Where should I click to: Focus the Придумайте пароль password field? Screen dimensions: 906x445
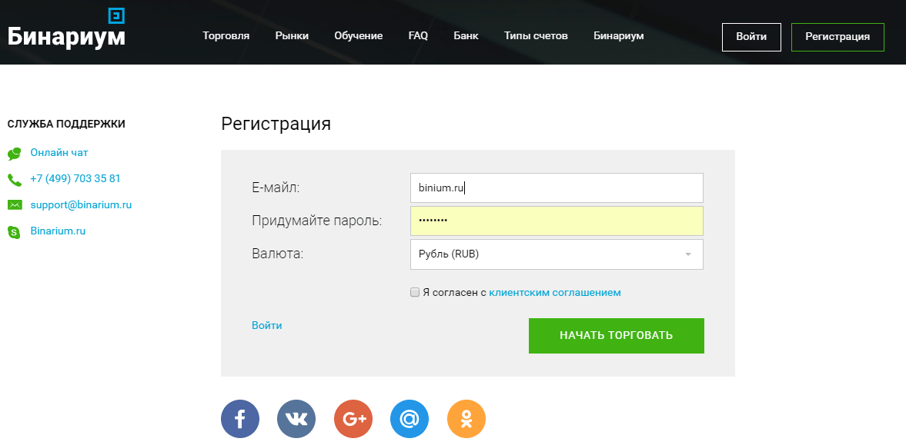coord(557,221)
